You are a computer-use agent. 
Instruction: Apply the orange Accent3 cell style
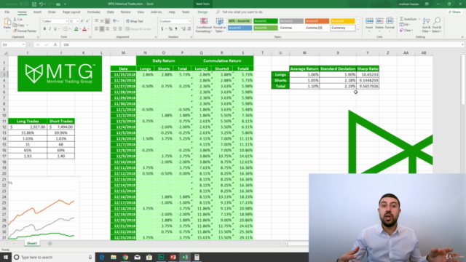point(317,21)
